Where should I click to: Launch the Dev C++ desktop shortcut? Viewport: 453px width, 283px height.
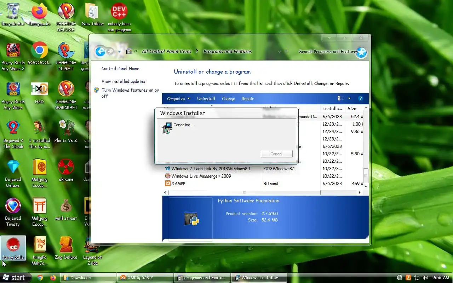[119, 17]
